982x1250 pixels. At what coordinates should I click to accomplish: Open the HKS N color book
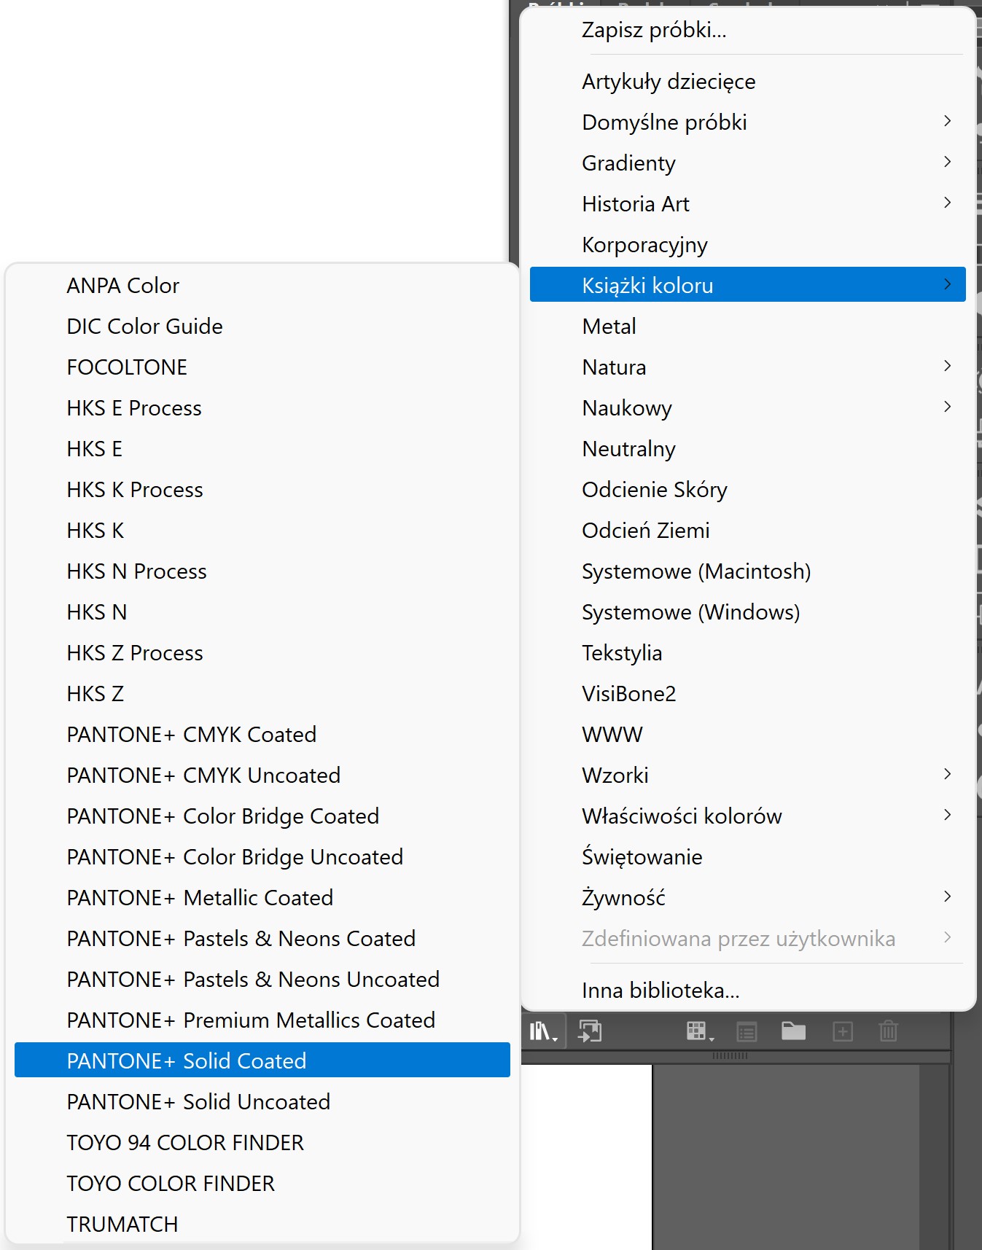(262, 612)
